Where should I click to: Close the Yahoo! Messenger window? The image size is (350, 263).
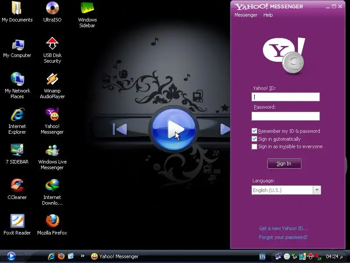coord(340,7)
